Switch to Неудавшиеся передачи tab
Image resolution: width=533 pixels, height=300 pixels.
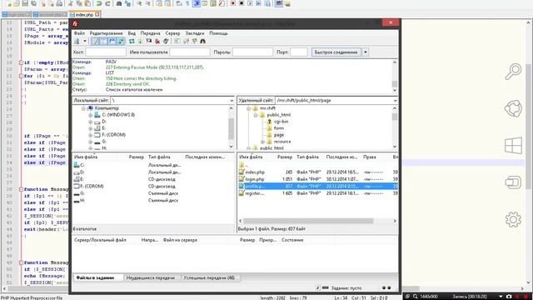point(150,277)
